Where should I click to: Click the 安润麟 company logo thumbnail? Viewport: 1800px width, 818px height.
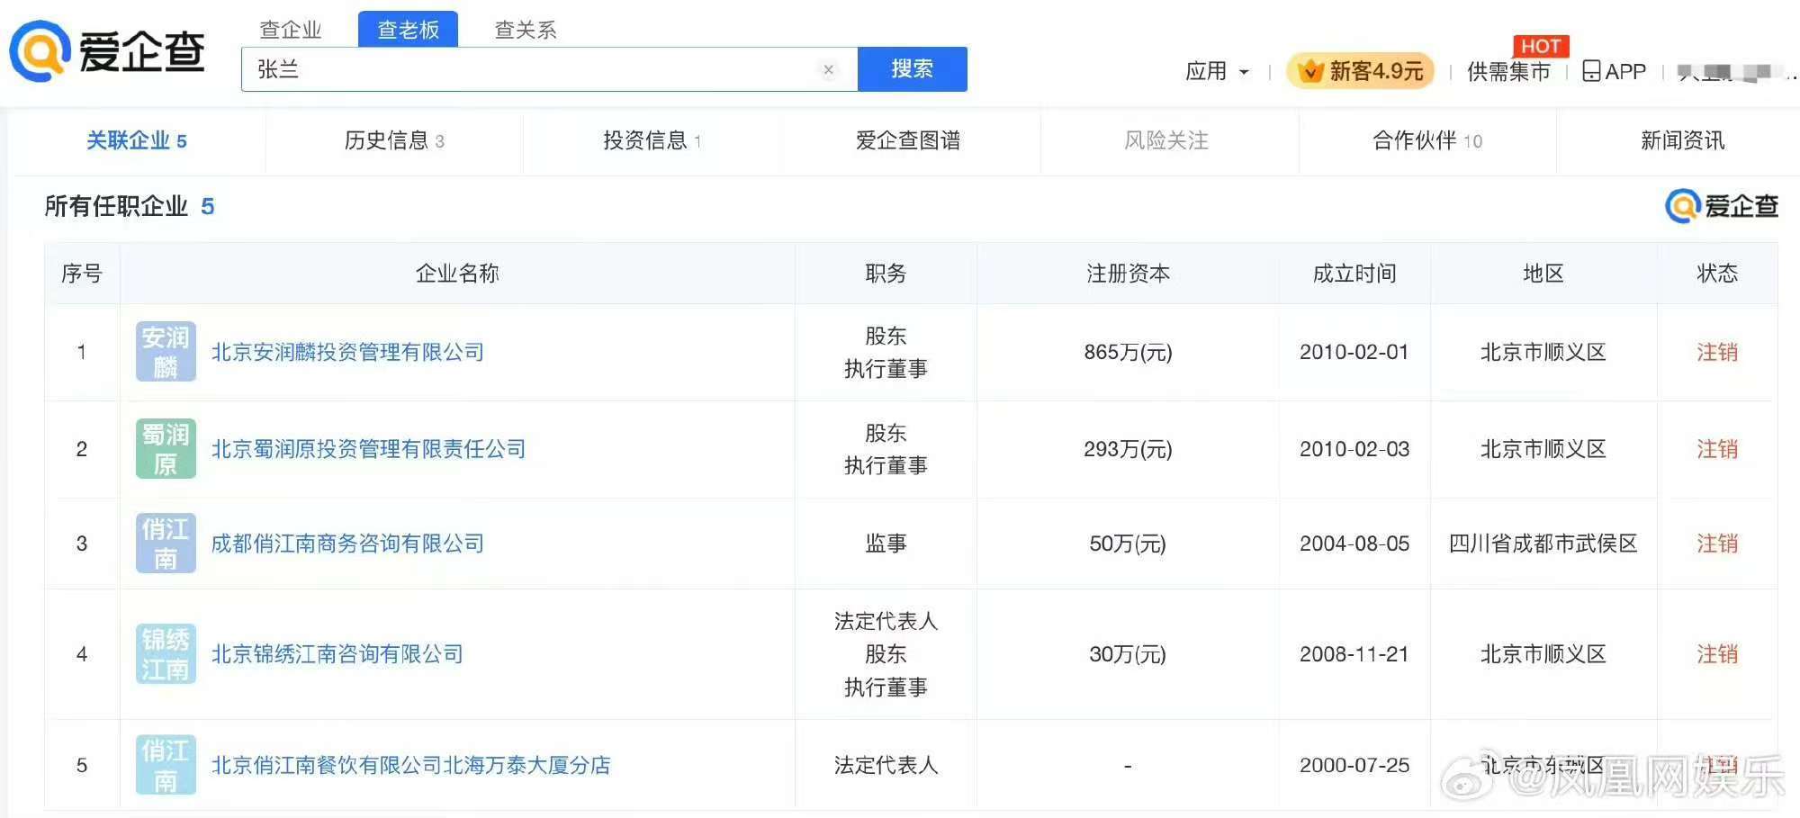pos(166,352)
